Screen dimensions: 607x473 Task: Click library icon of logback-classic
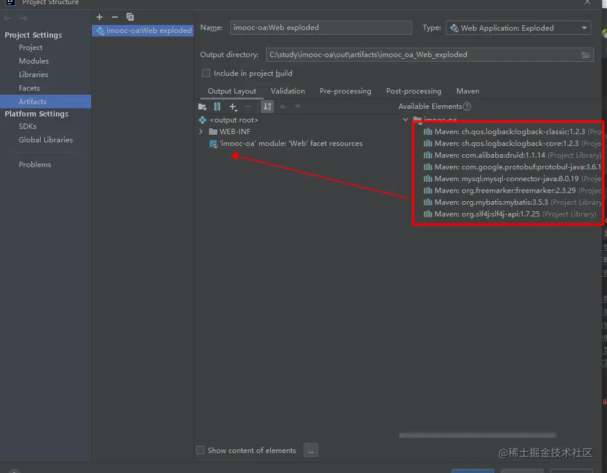[428, 132]
